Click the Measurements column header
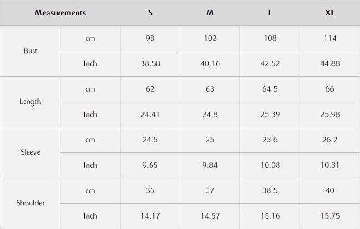The image size is (360, 229). tap(60, 13)
